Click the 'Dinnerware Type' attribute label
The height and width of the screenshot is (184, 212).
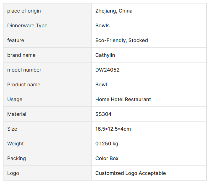click(27, 26)
